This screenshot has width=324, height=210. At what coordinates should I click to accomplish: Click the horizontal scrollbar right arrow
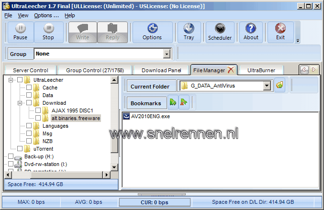coord(106,175)
